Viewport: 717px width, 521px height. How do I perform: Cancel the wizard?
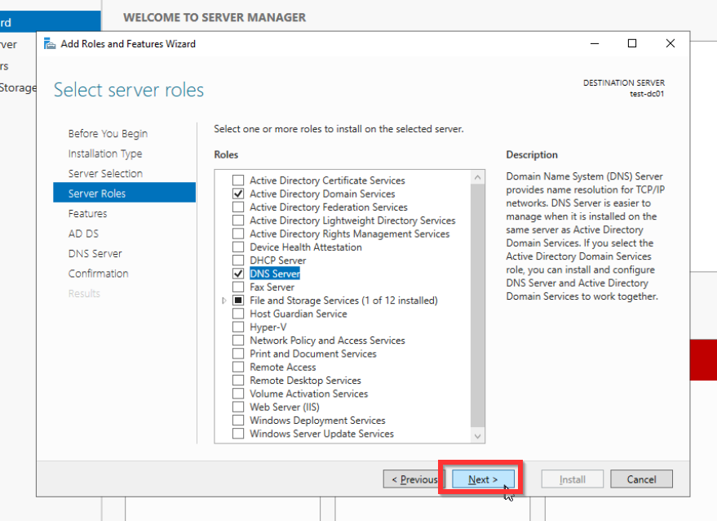pos(641,479)
